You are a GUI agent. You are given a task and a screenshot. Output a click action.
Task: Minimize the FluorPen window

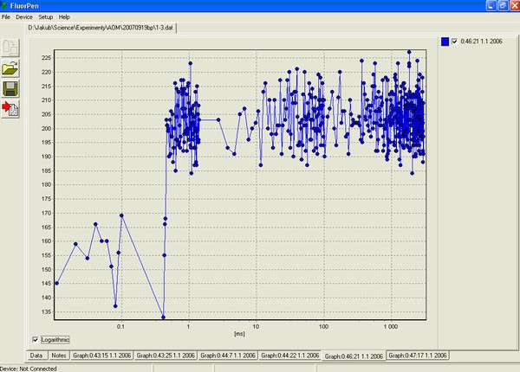click(491, 6)
